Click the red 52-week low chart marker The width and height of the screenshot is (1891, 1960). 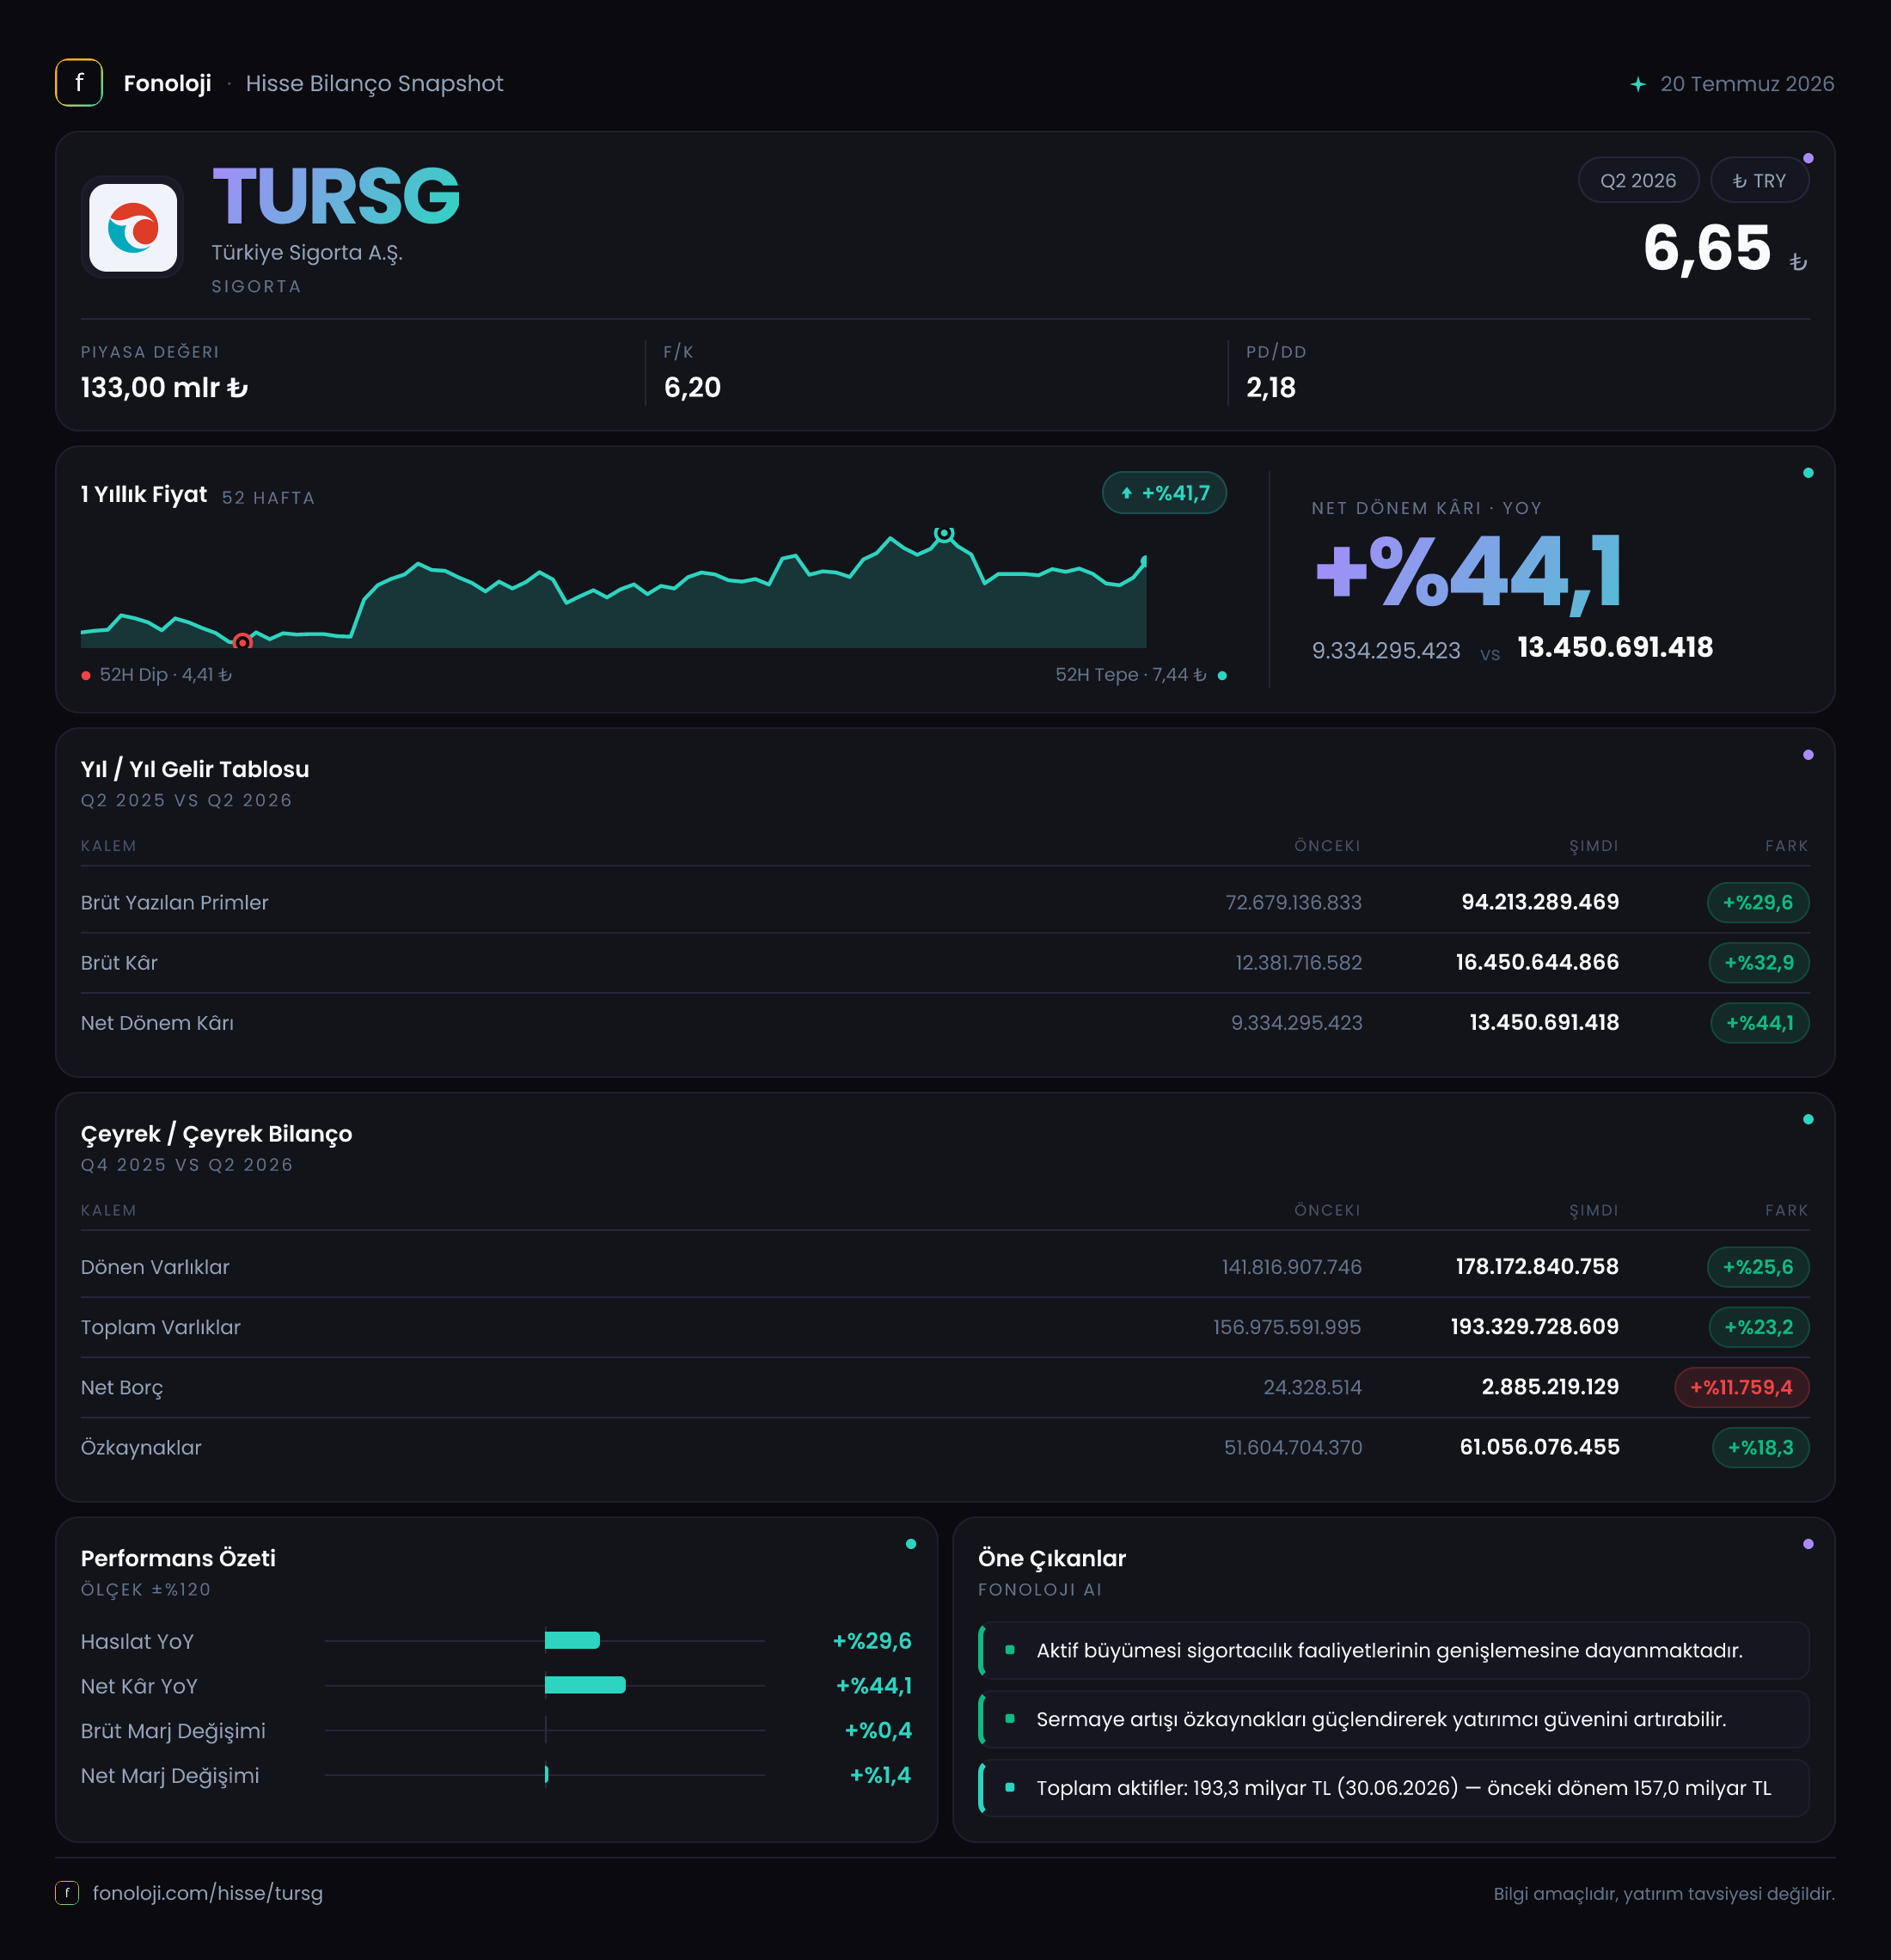(242, 642)
